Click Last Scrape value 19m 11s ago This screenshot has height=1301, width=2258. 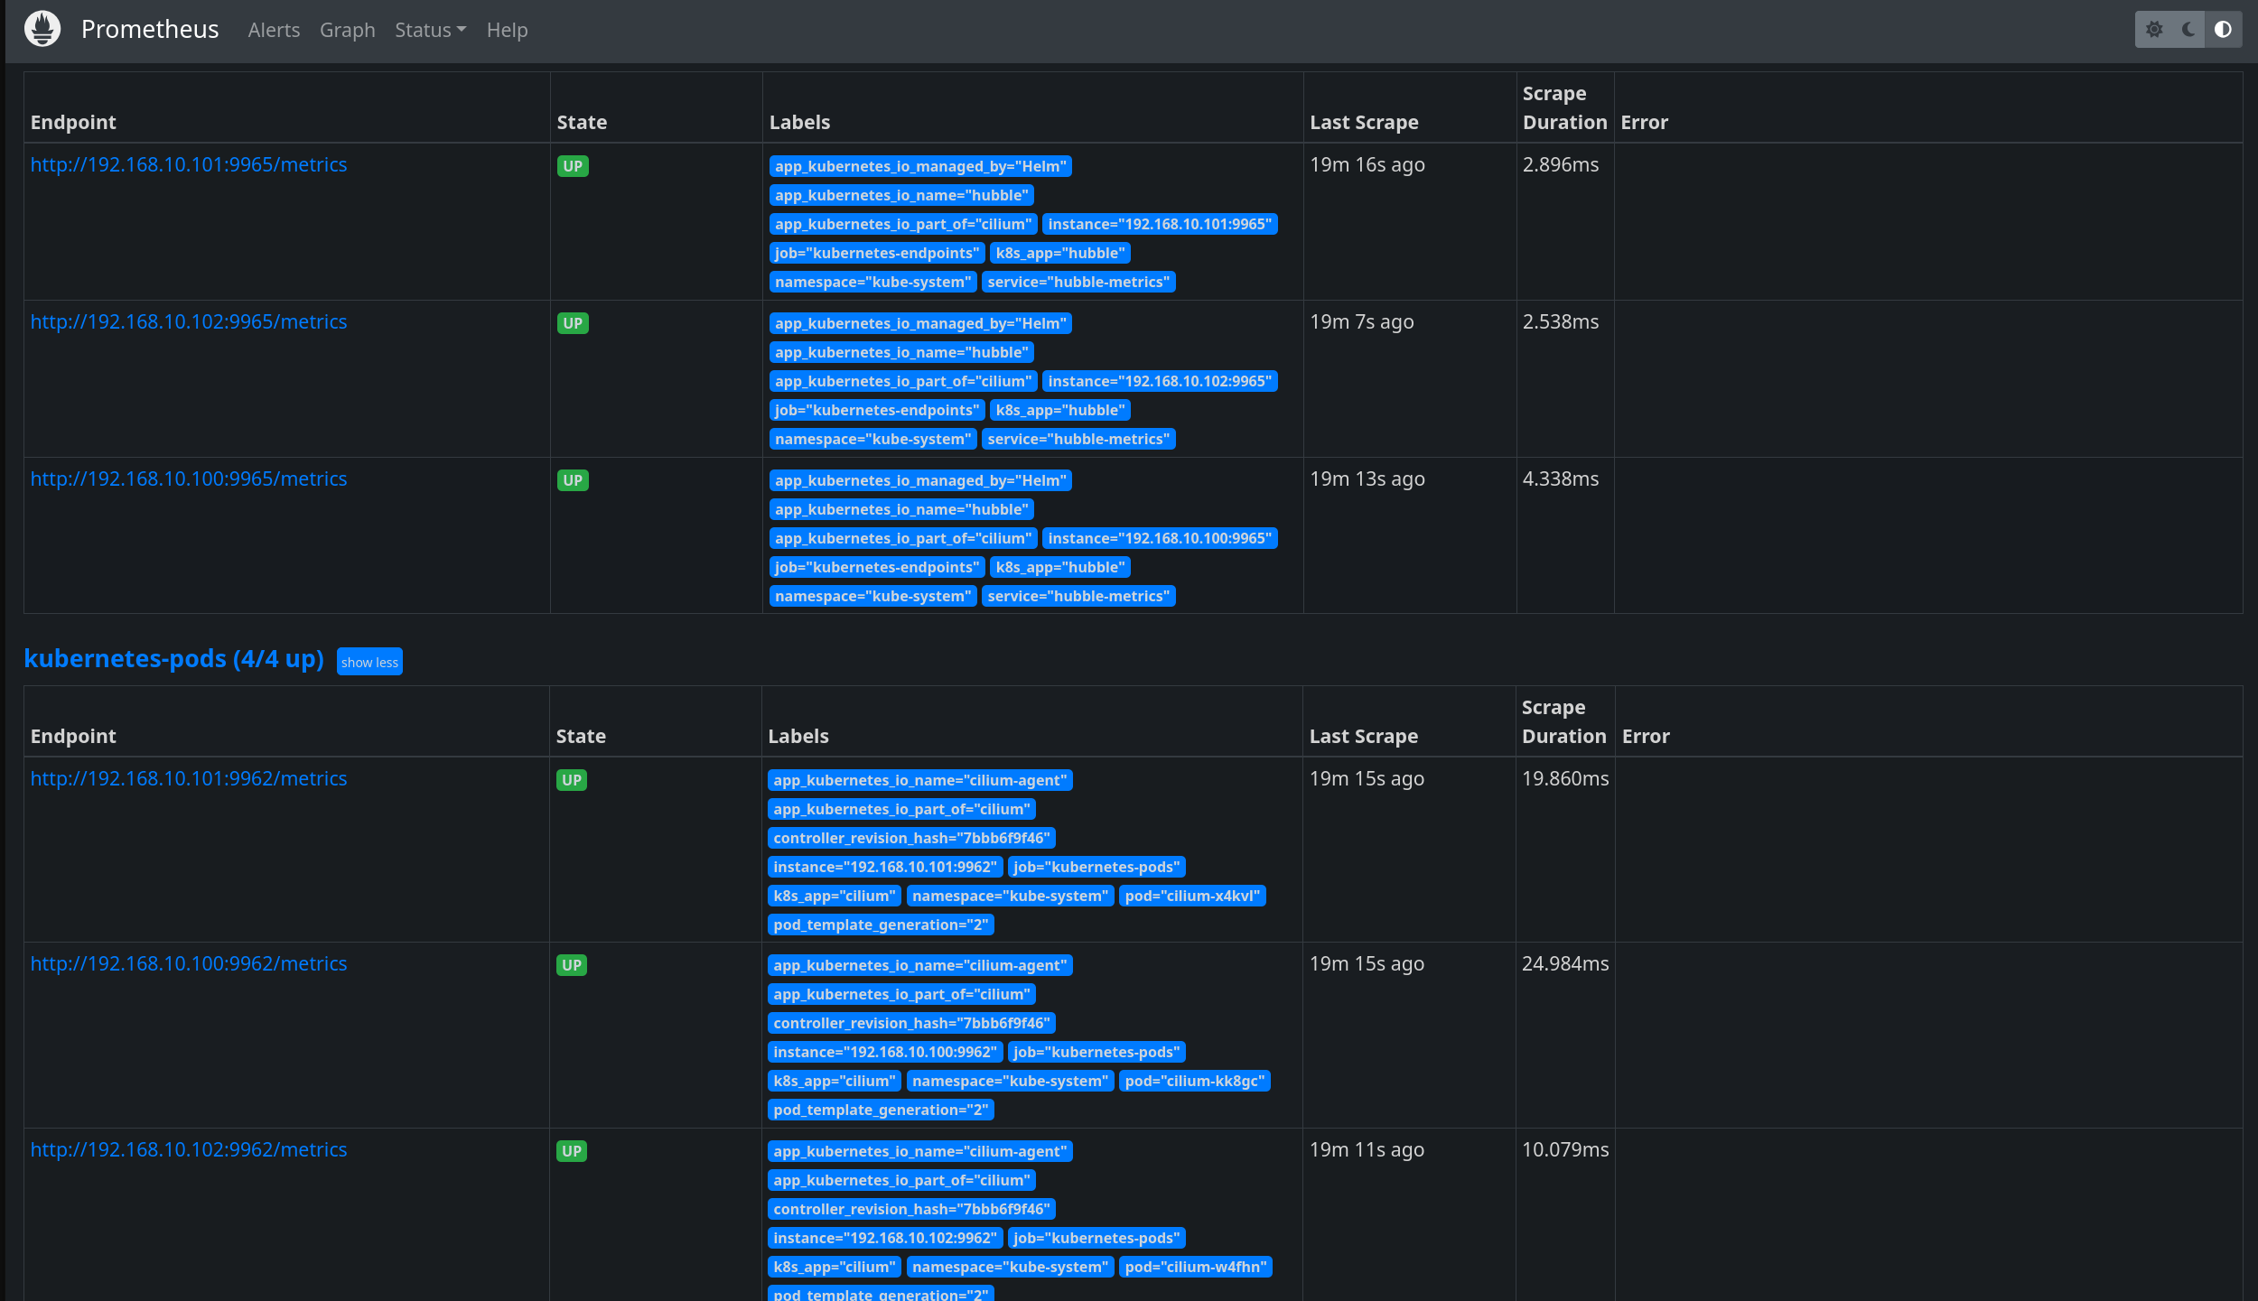1367,1149
